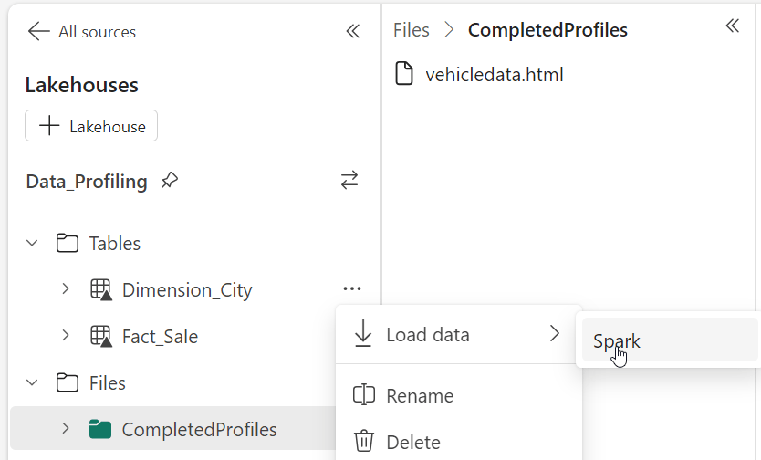The image size is (761, 460).
Task: Click the swap lakehouse arrows icon
Action: point(349,181)
